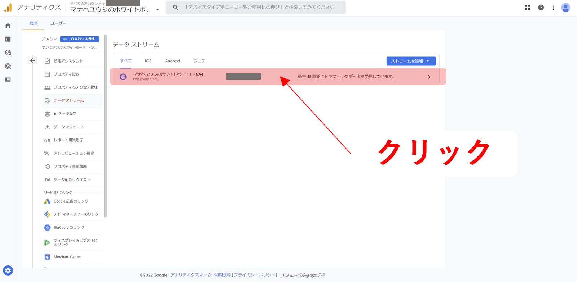Select the ウェブ stream filter tab
This screenshot has width=577, height=282.
[x=199, y=61]
